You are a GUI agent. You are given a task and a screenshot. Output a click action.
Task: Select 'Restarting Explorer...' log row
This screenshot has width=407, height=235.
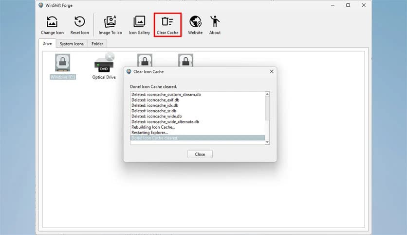click(197, 133)
